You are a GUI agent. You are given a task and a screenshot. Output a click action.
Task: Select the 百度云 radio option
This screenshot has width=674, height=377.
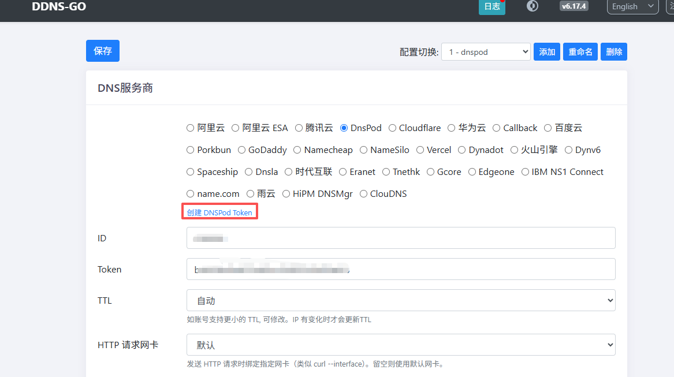[548, 128]
